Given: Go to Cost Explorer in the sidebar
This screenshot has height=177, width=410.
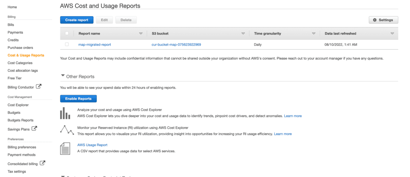Looking at the screenshot, I should tap(18, 105).
